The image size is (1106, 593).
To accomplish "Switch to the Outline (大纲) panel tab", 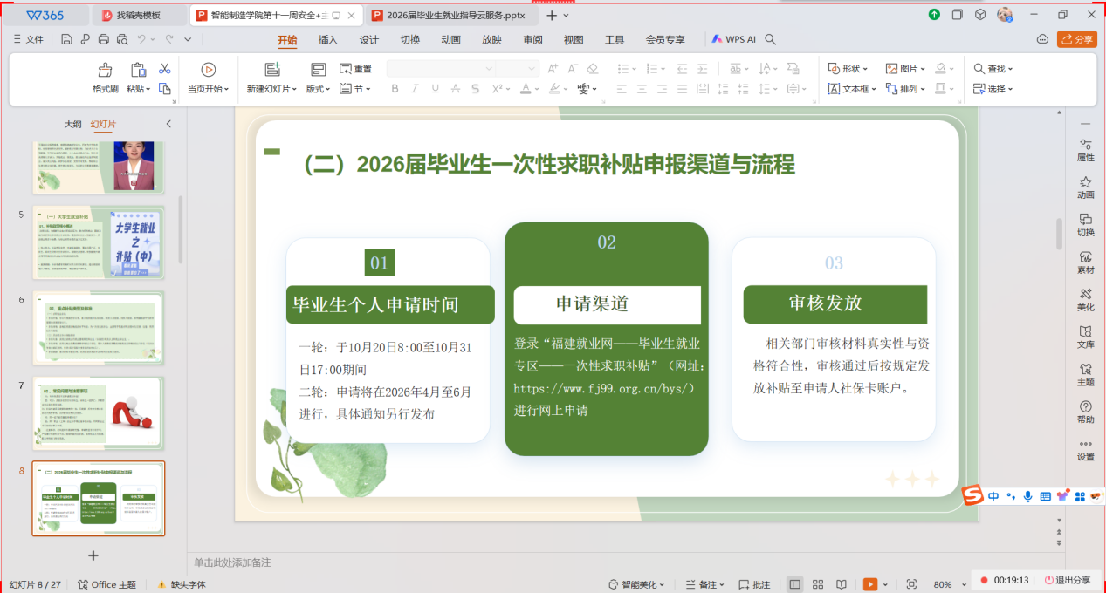I will pos(72,125).
